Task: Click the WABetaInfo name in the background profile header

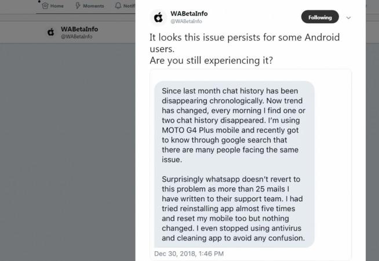Action: point(80,28)
